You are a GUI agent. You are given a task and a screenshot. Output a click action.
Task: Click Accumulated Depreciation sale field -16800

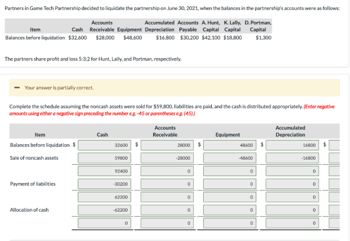292,158
